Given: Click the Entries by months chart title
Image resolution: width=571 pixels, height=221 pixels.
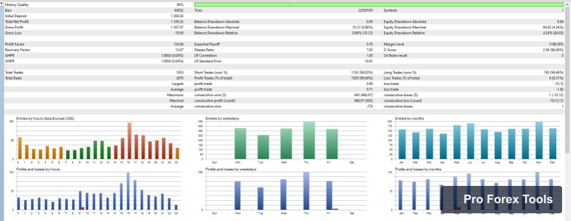Looking at the screenshot, I should [x=409, y=119].
